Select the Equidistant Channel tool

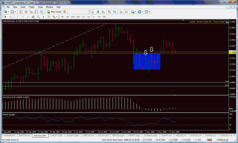click(33, 17)
